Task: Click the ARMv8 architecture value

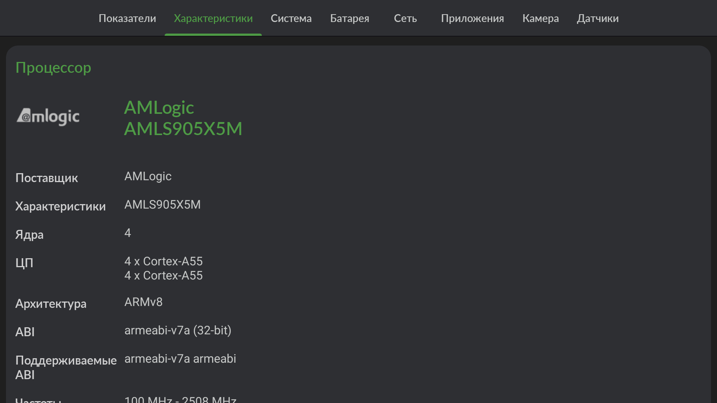Action: tap(143, 302)
